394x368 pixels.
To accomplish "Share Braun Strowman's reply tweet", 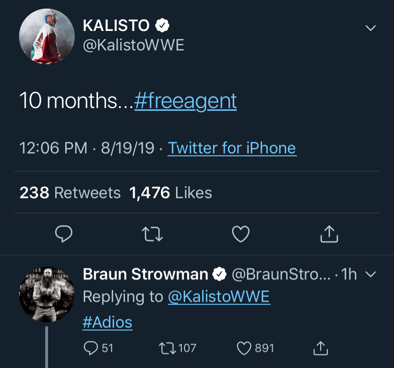I will [x=321, y=348].
